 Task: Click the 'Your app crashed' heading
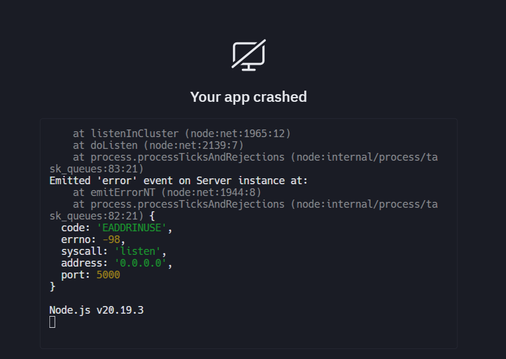coord(248,97)
